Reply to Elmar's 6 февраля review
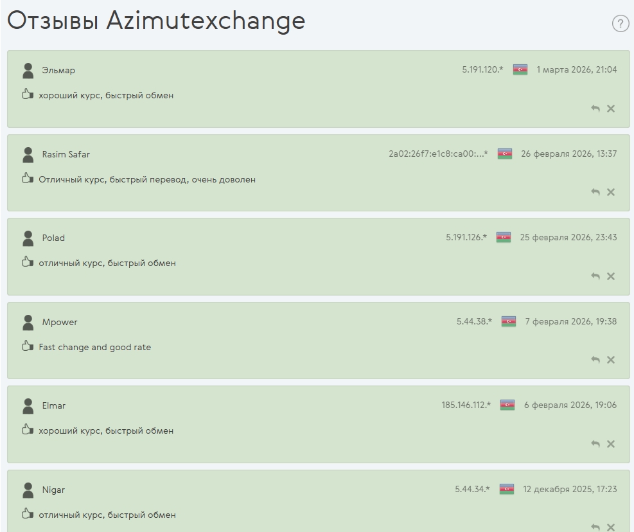Screen dimensions: 634x532 (595, 444)
